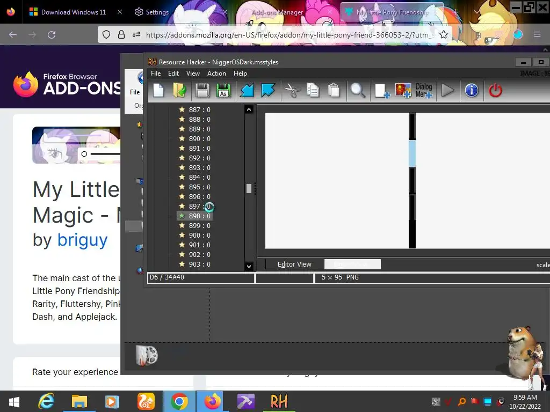Click the Firefox address bar URL
Viewport: 550px width, 412px height.
[290, 35]
